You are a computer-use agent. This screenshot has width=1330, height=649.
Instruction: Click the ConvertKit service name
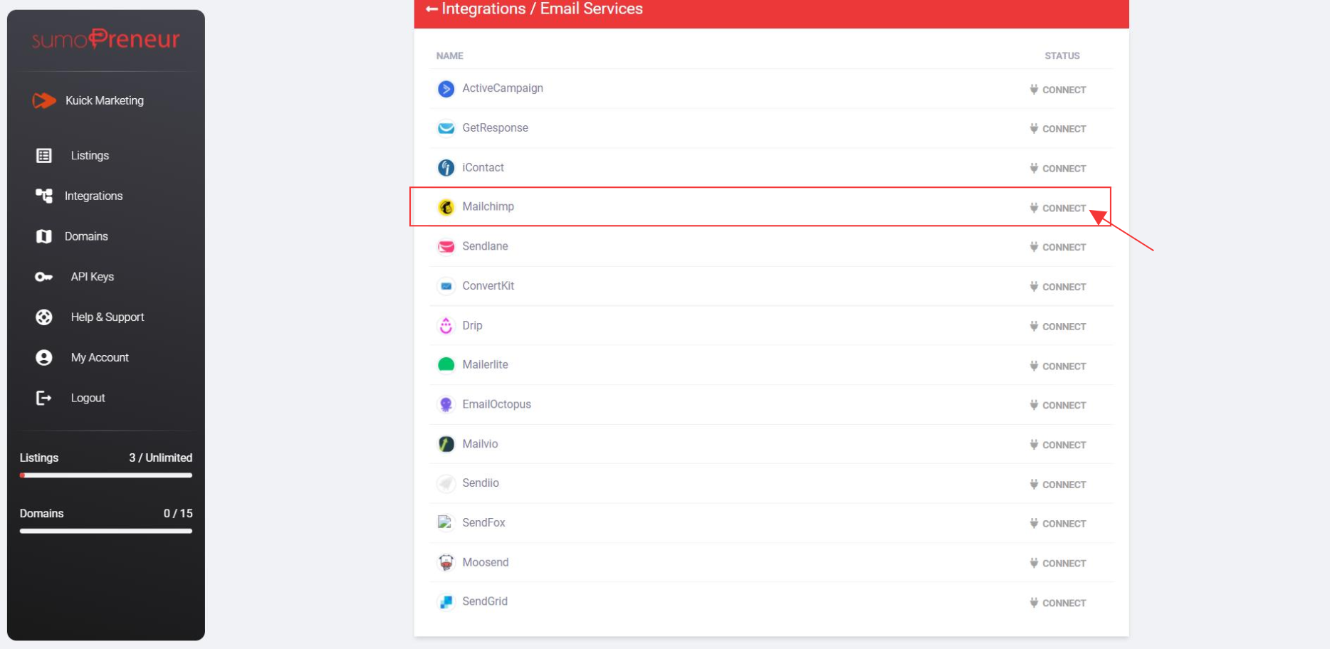[x=488, y=286]
